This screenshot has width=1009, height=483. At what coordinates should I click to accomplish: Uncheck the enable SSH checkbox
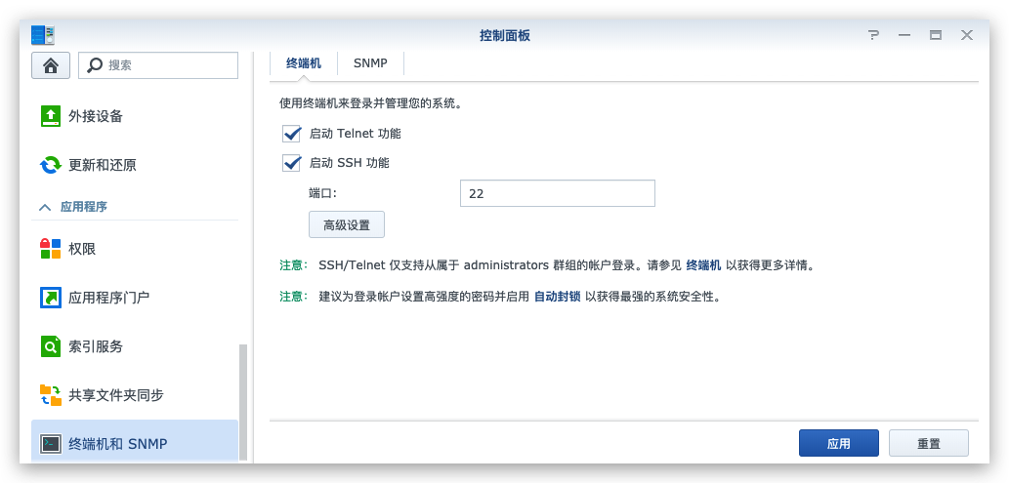[291, 163]
